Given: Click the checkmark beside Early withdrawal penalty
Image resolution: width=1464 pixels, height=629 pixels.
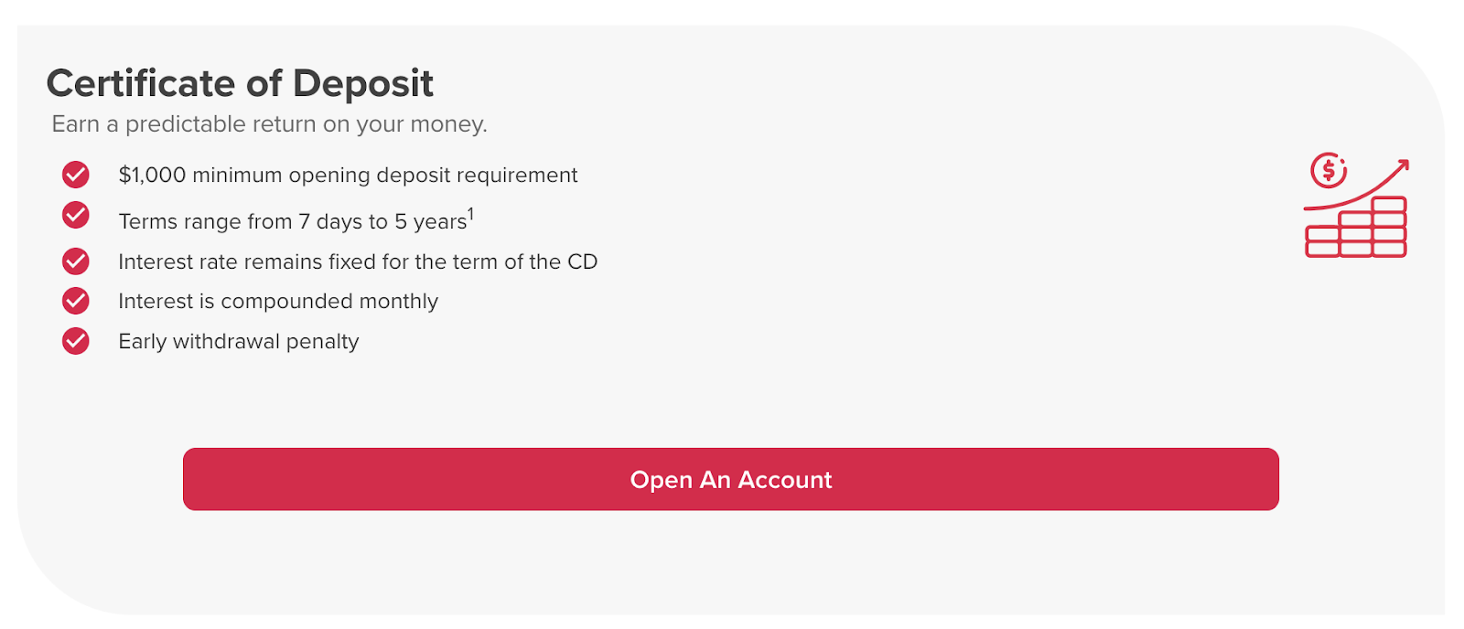Looking at the screenshot, I should coord(76,341).
